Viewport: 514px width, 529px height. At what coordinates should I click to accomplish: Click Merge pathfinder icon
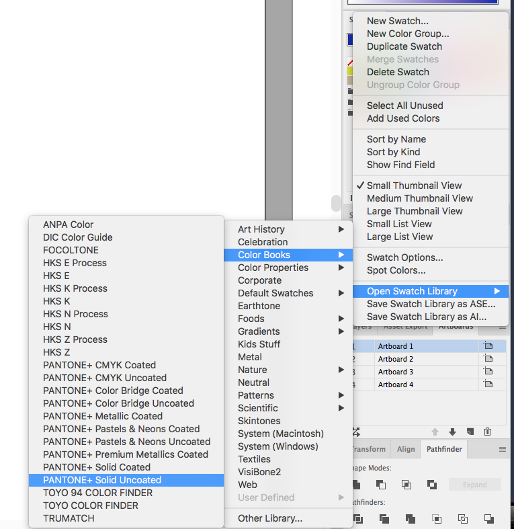click(x=411, y=518)
